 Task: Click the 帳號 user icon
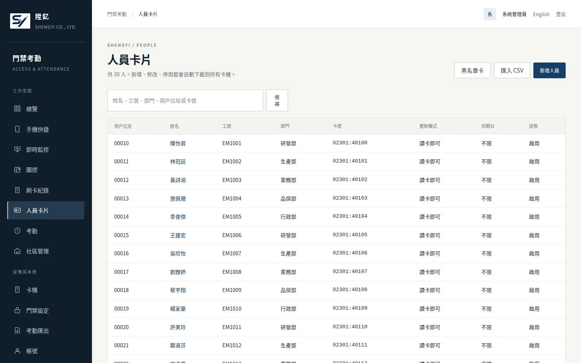(x=17, y=351)
